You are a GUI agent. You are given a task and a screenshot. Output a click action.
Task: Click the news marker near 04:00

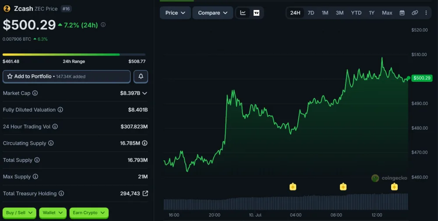[293, 187]
